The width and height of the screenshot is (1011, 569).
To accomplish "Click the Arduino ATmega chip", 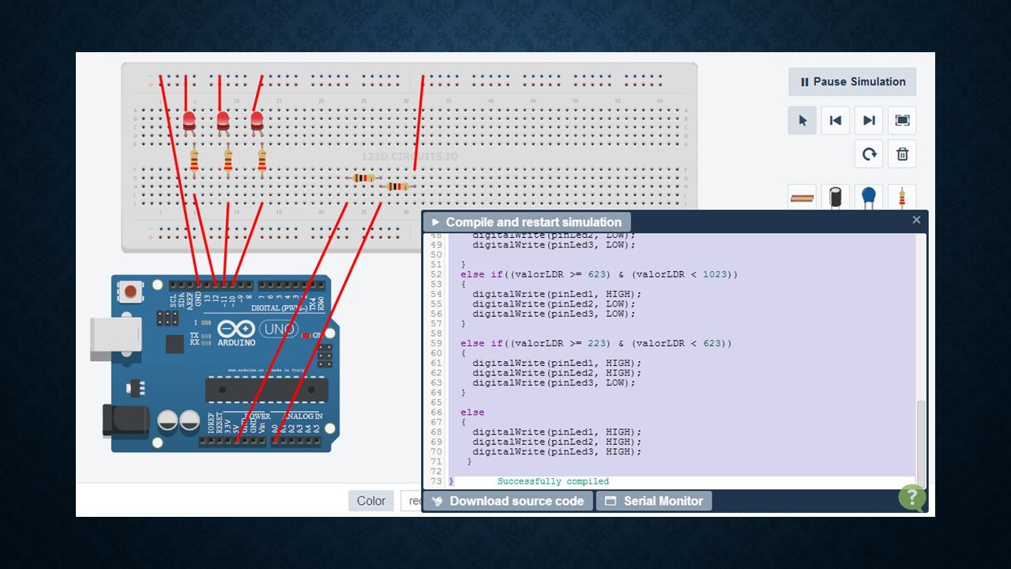I will [x=266, y=390].
